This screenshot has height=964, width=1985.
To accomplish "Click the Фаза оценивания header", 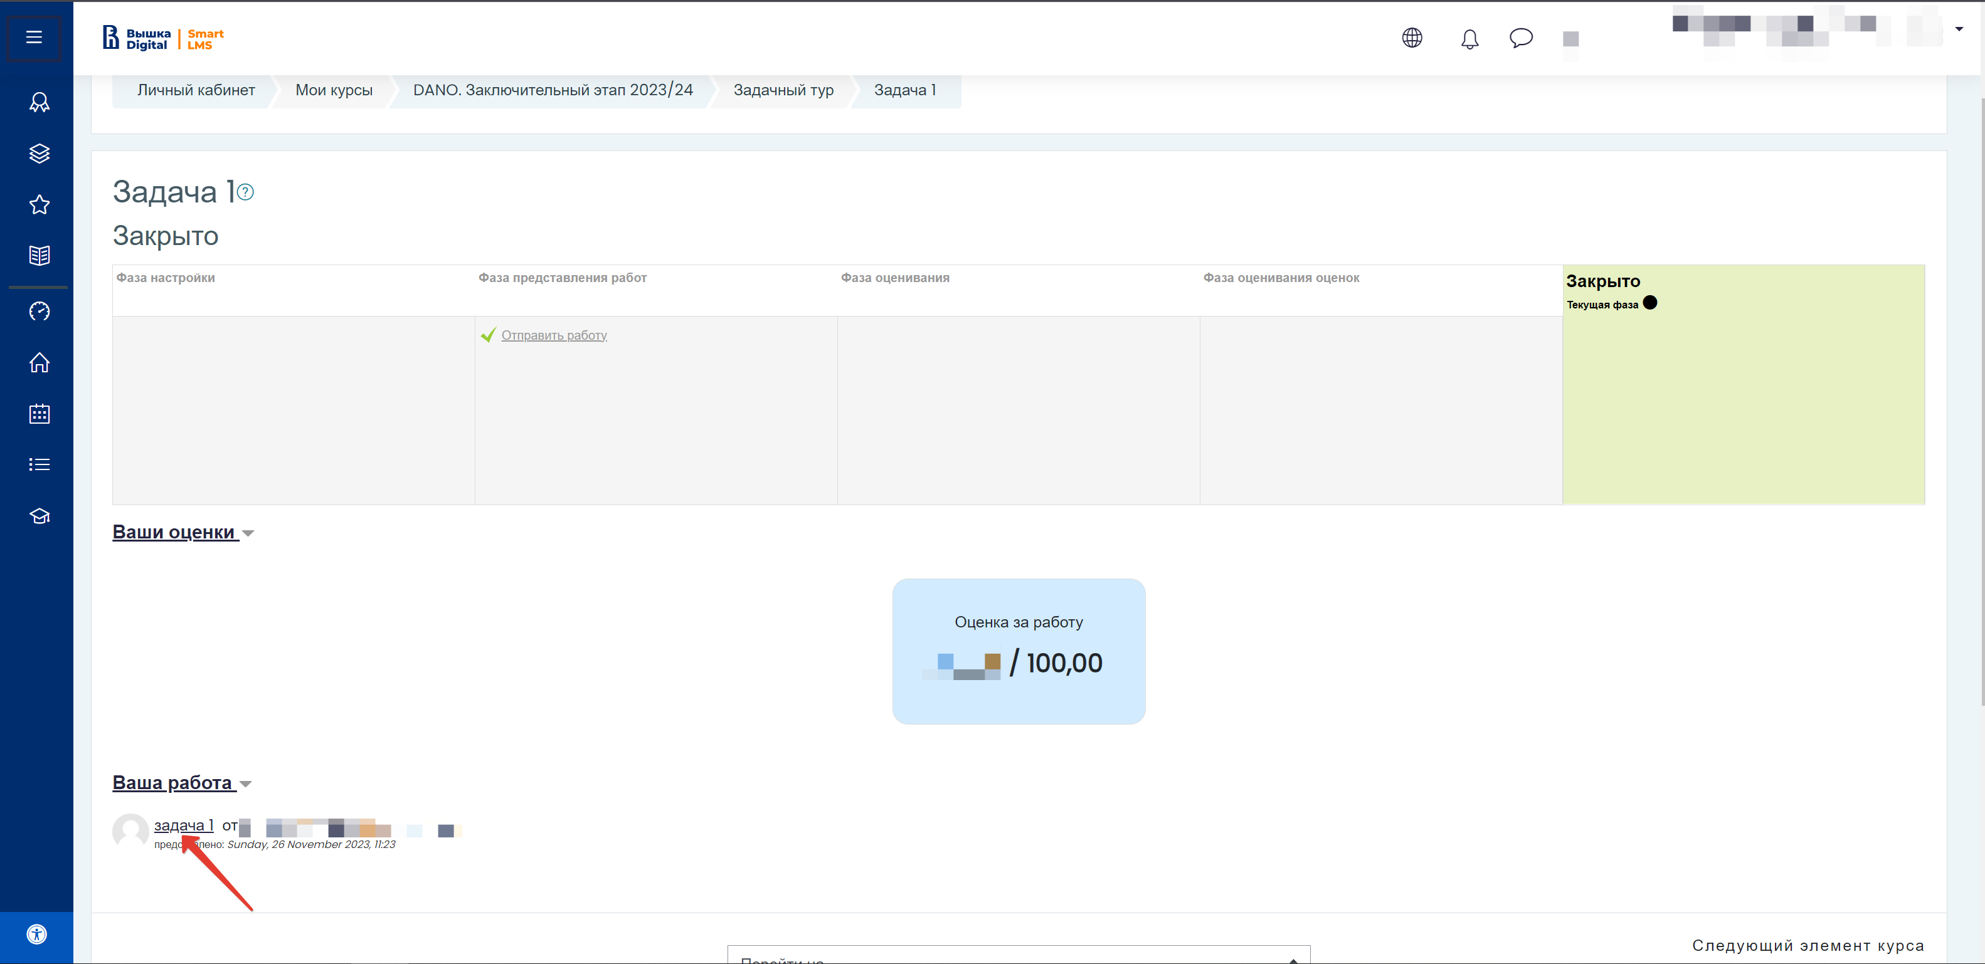I will pyautogui.click(x=894, y=278).
